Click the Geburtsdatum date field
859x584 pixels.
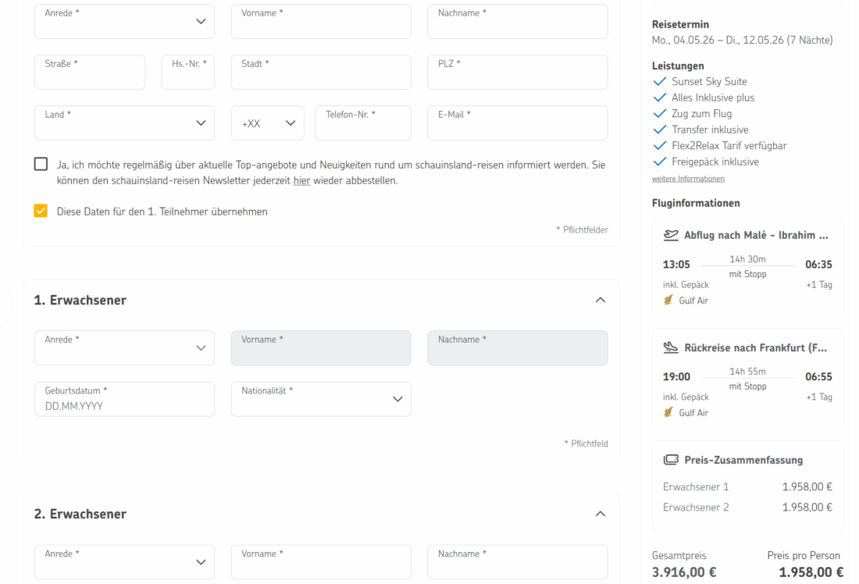[124, 399]
